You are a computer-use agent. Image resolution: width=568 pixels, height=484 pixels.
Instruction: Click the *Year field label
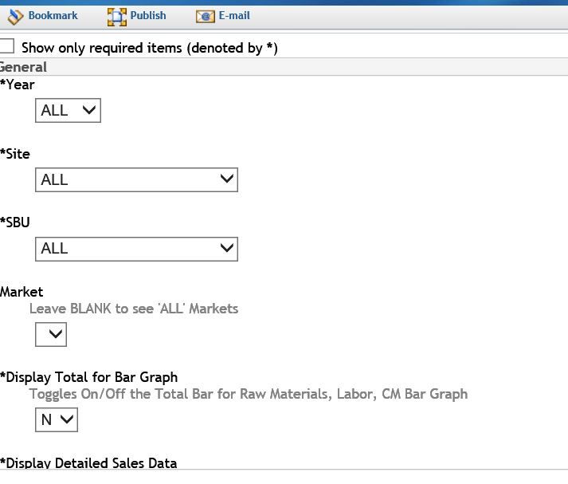[x=18, y=85]
